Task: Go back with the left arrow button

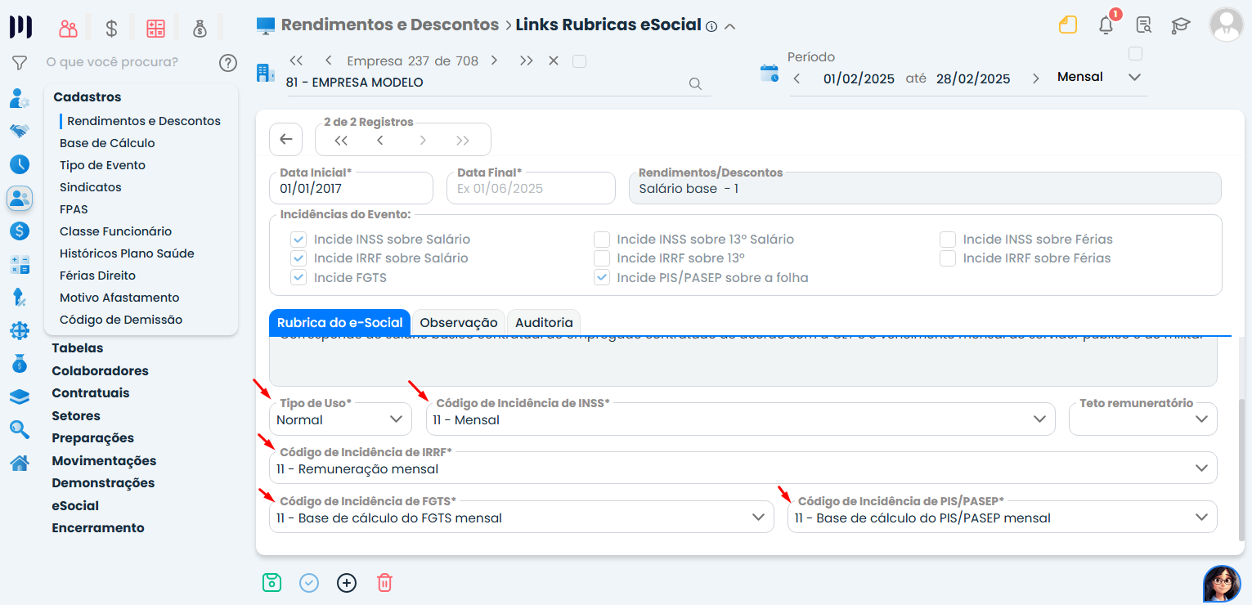Action: point(285,140)
